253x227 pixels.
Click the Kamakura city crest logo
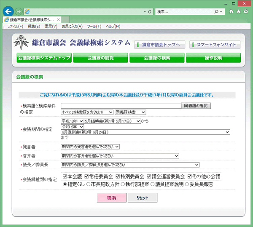[21, 42]
